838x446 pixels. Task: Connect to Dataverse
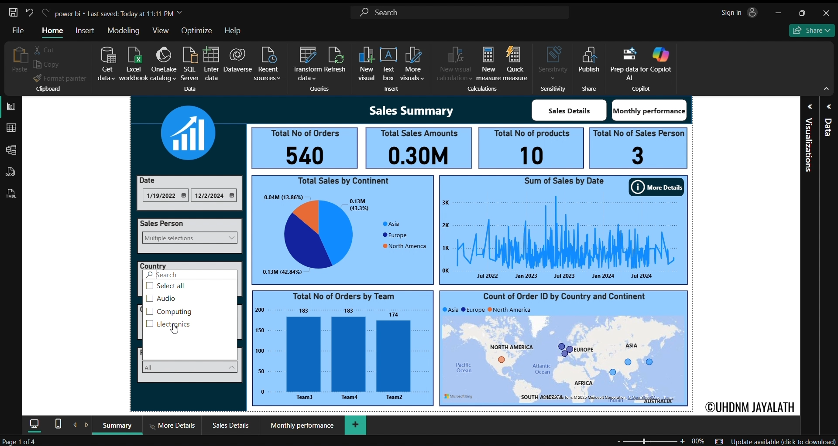pyautogui.click(x=238, y=61)
